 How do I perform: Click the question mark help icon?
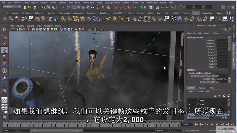point(98,7)
